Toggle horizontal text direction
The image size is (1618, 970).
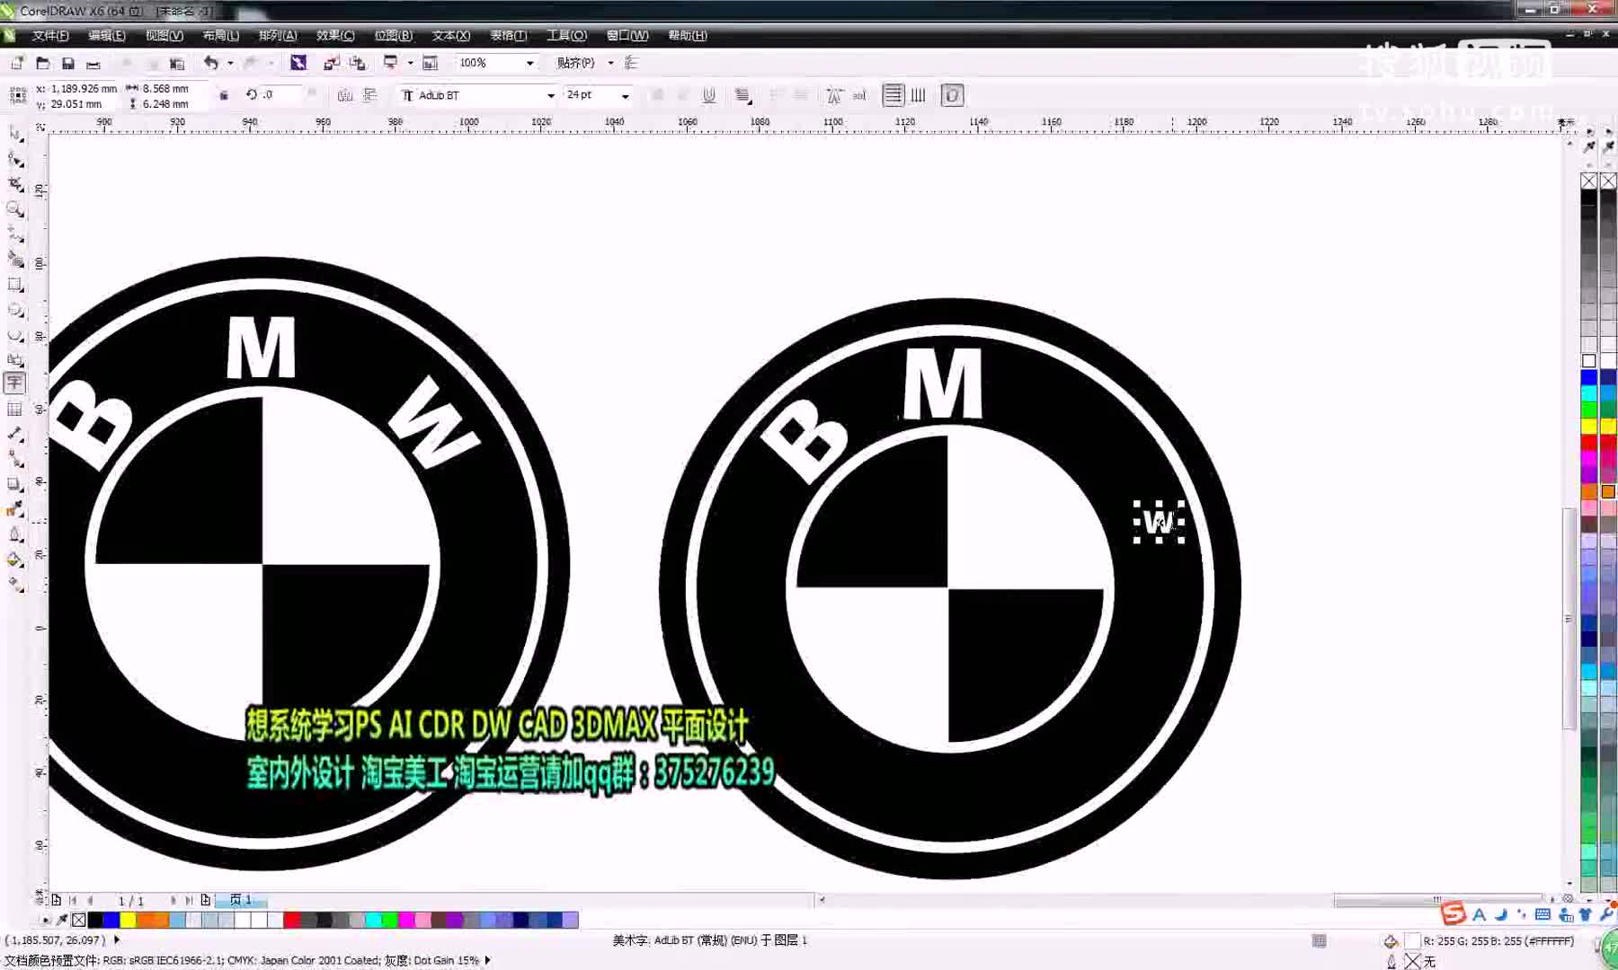[893, 95]
